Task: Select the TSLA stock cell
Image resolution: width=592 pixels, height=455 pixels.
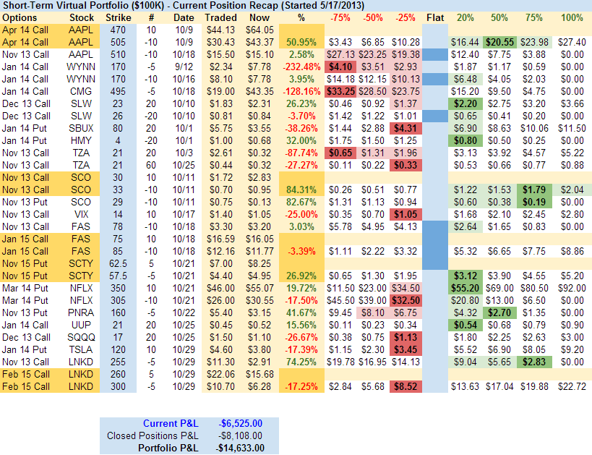Action: point(81,349)
